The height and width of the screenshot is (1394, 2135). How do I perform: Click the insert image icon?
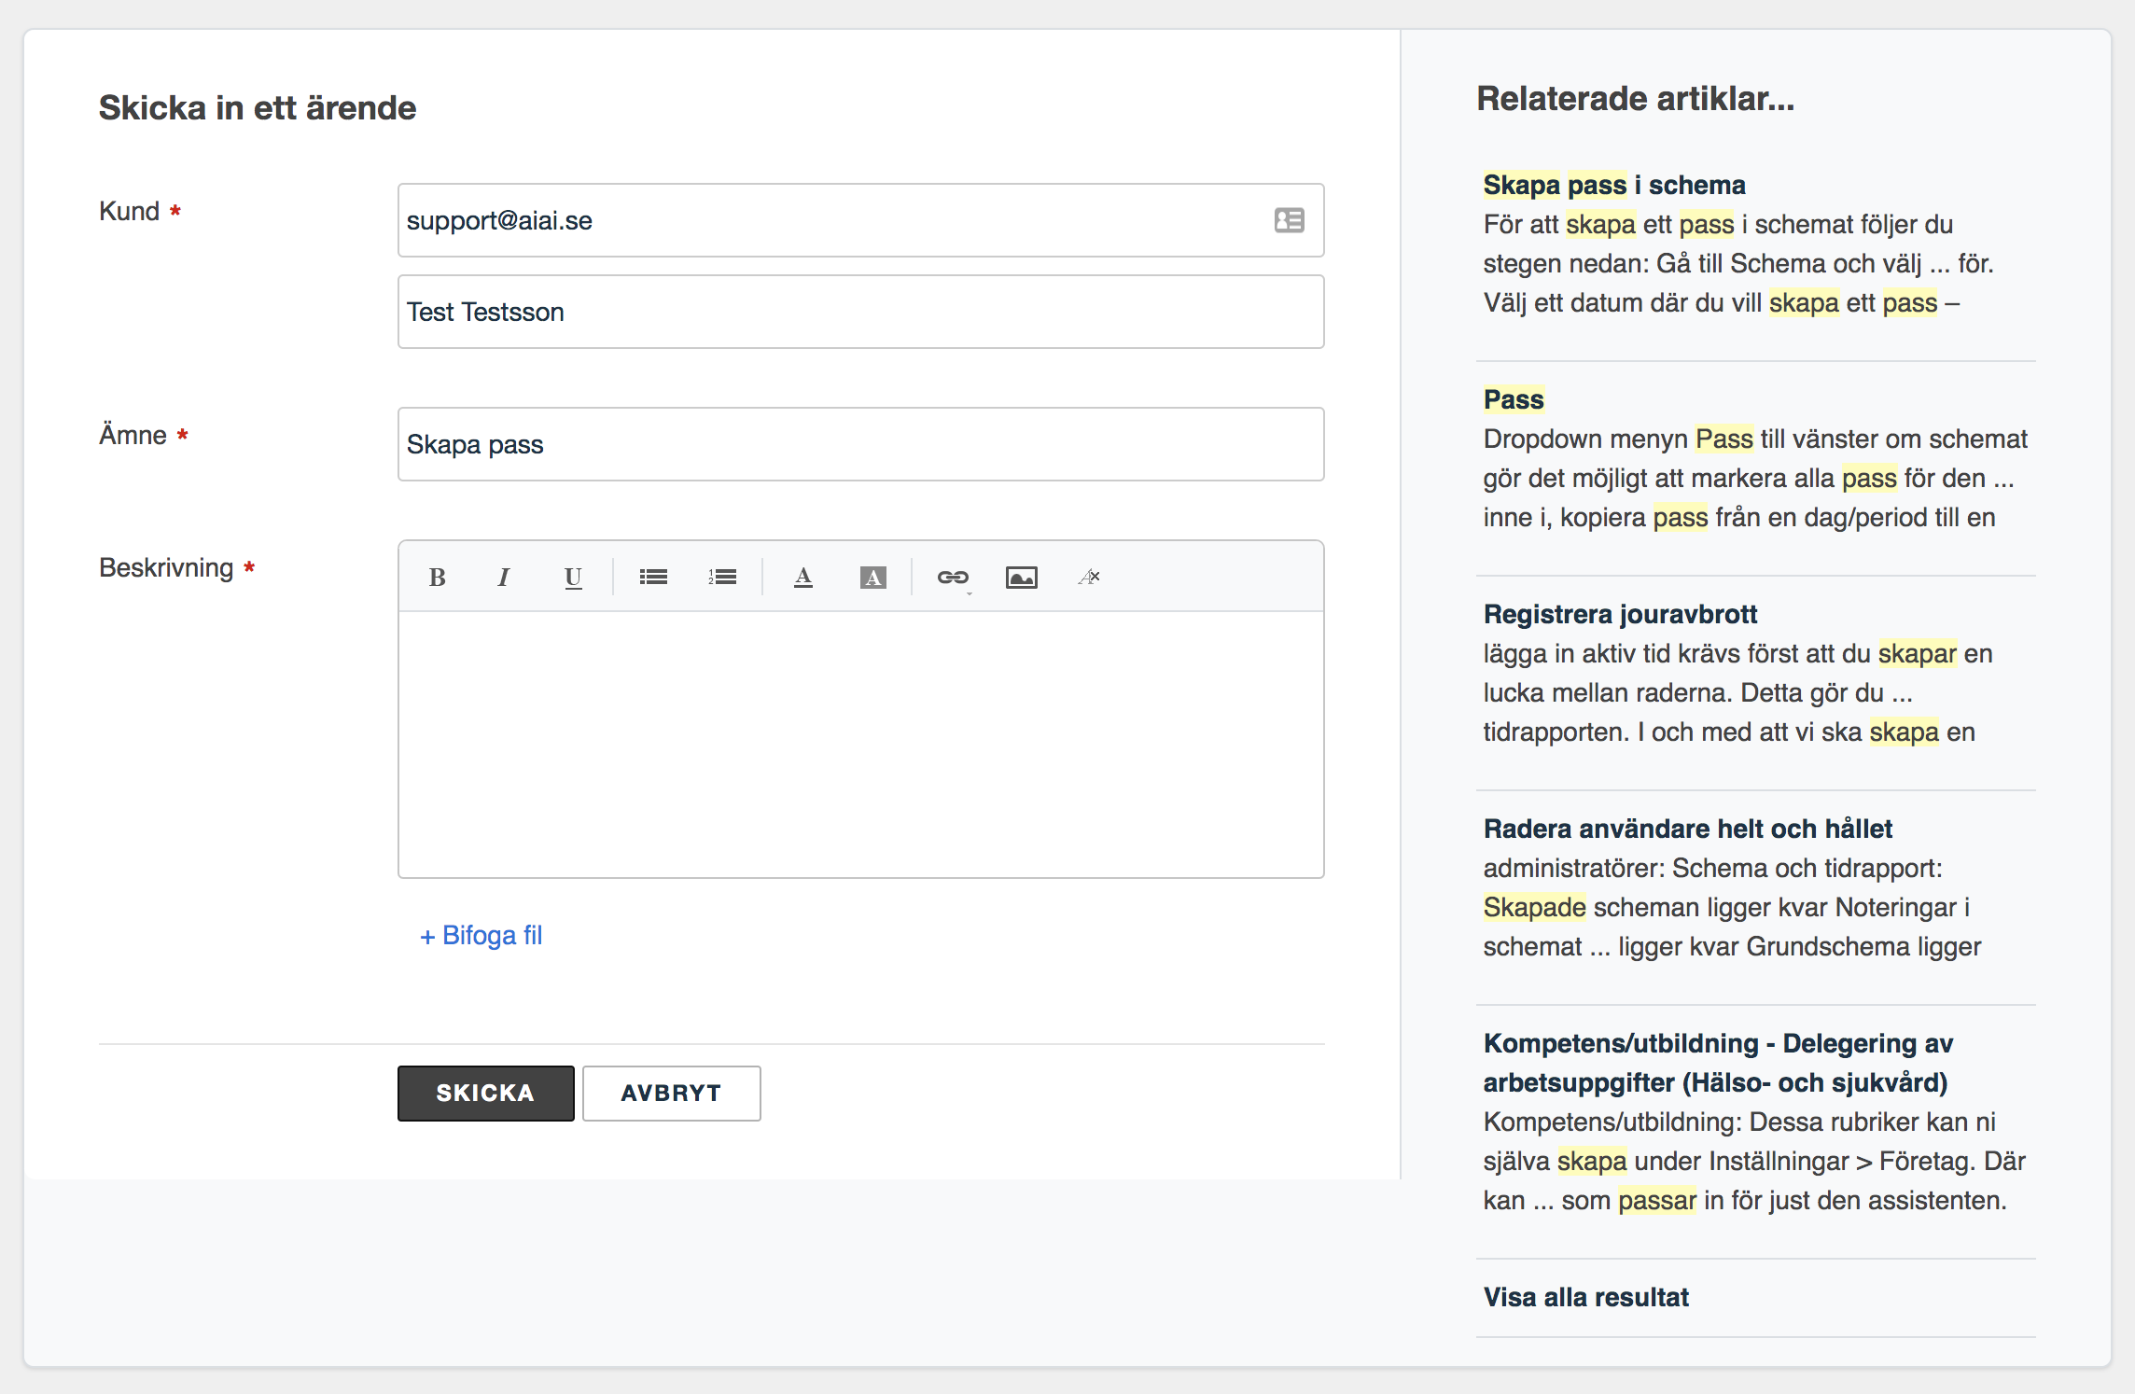point(1022,578)
